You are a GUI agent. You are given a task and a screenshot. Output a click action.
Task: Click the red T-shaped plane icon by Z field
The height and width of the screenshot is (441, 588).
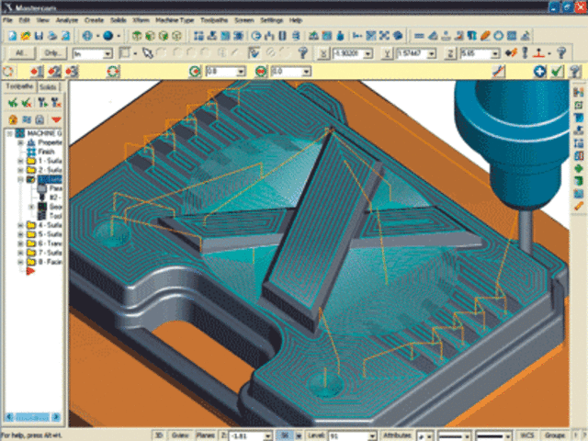[539, 53]
